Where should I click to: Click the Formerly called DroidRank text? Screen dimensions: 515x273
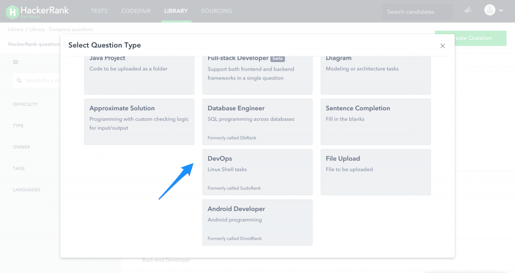[234, 238]
